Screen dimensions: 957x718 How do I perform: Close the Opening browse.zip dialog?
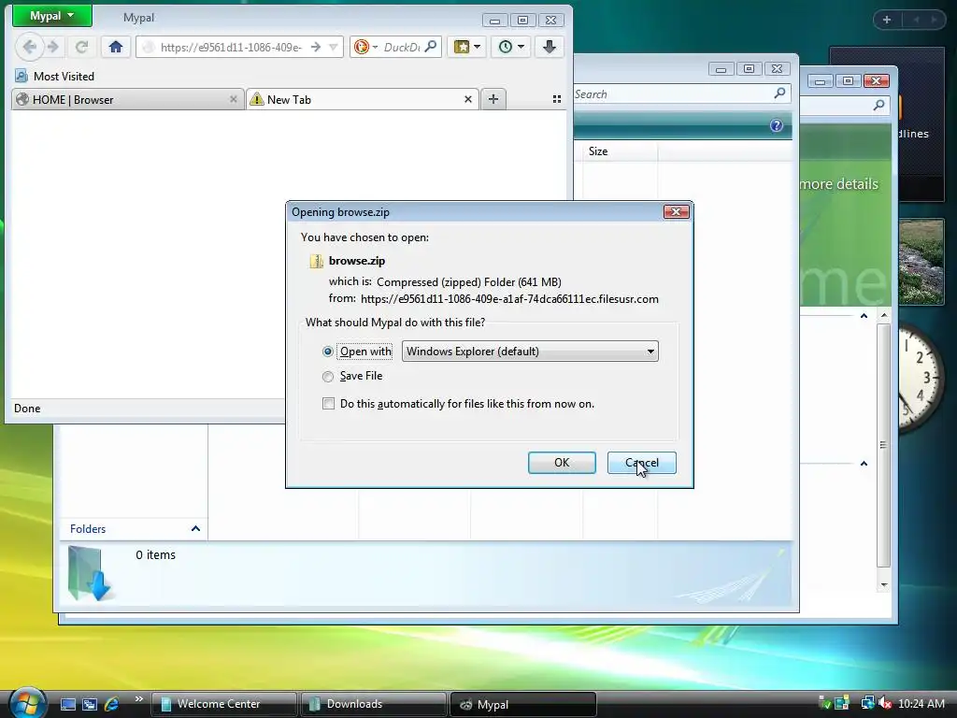[x=676, y=212]
